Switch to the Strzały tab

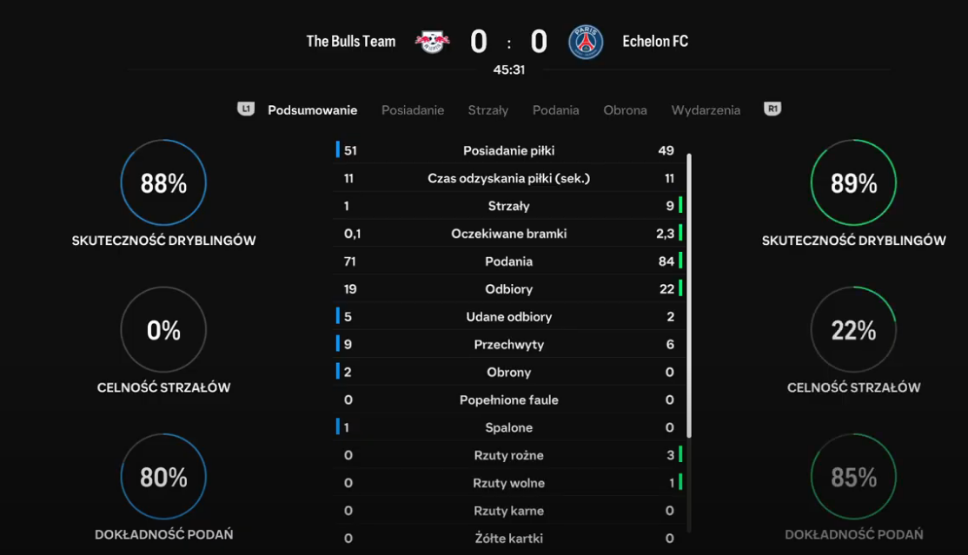tap(487, 110)
